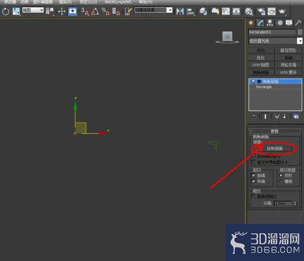Open Render Setup teapot icon
The image size is (304, 261).
[261, 11]
